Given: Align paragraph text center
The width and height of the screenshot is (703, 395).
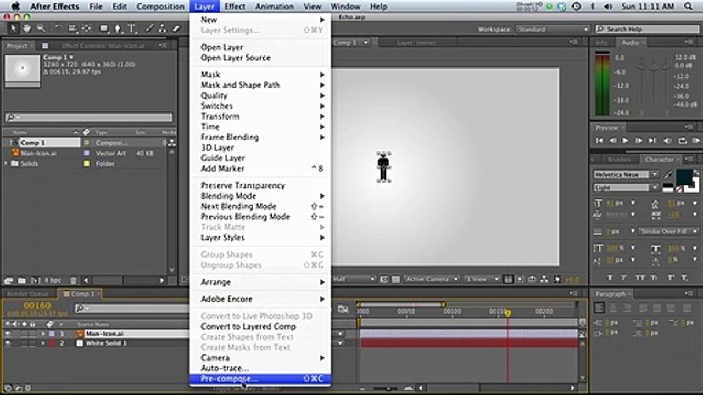Looking at the screenshot, I should point(612,308).
